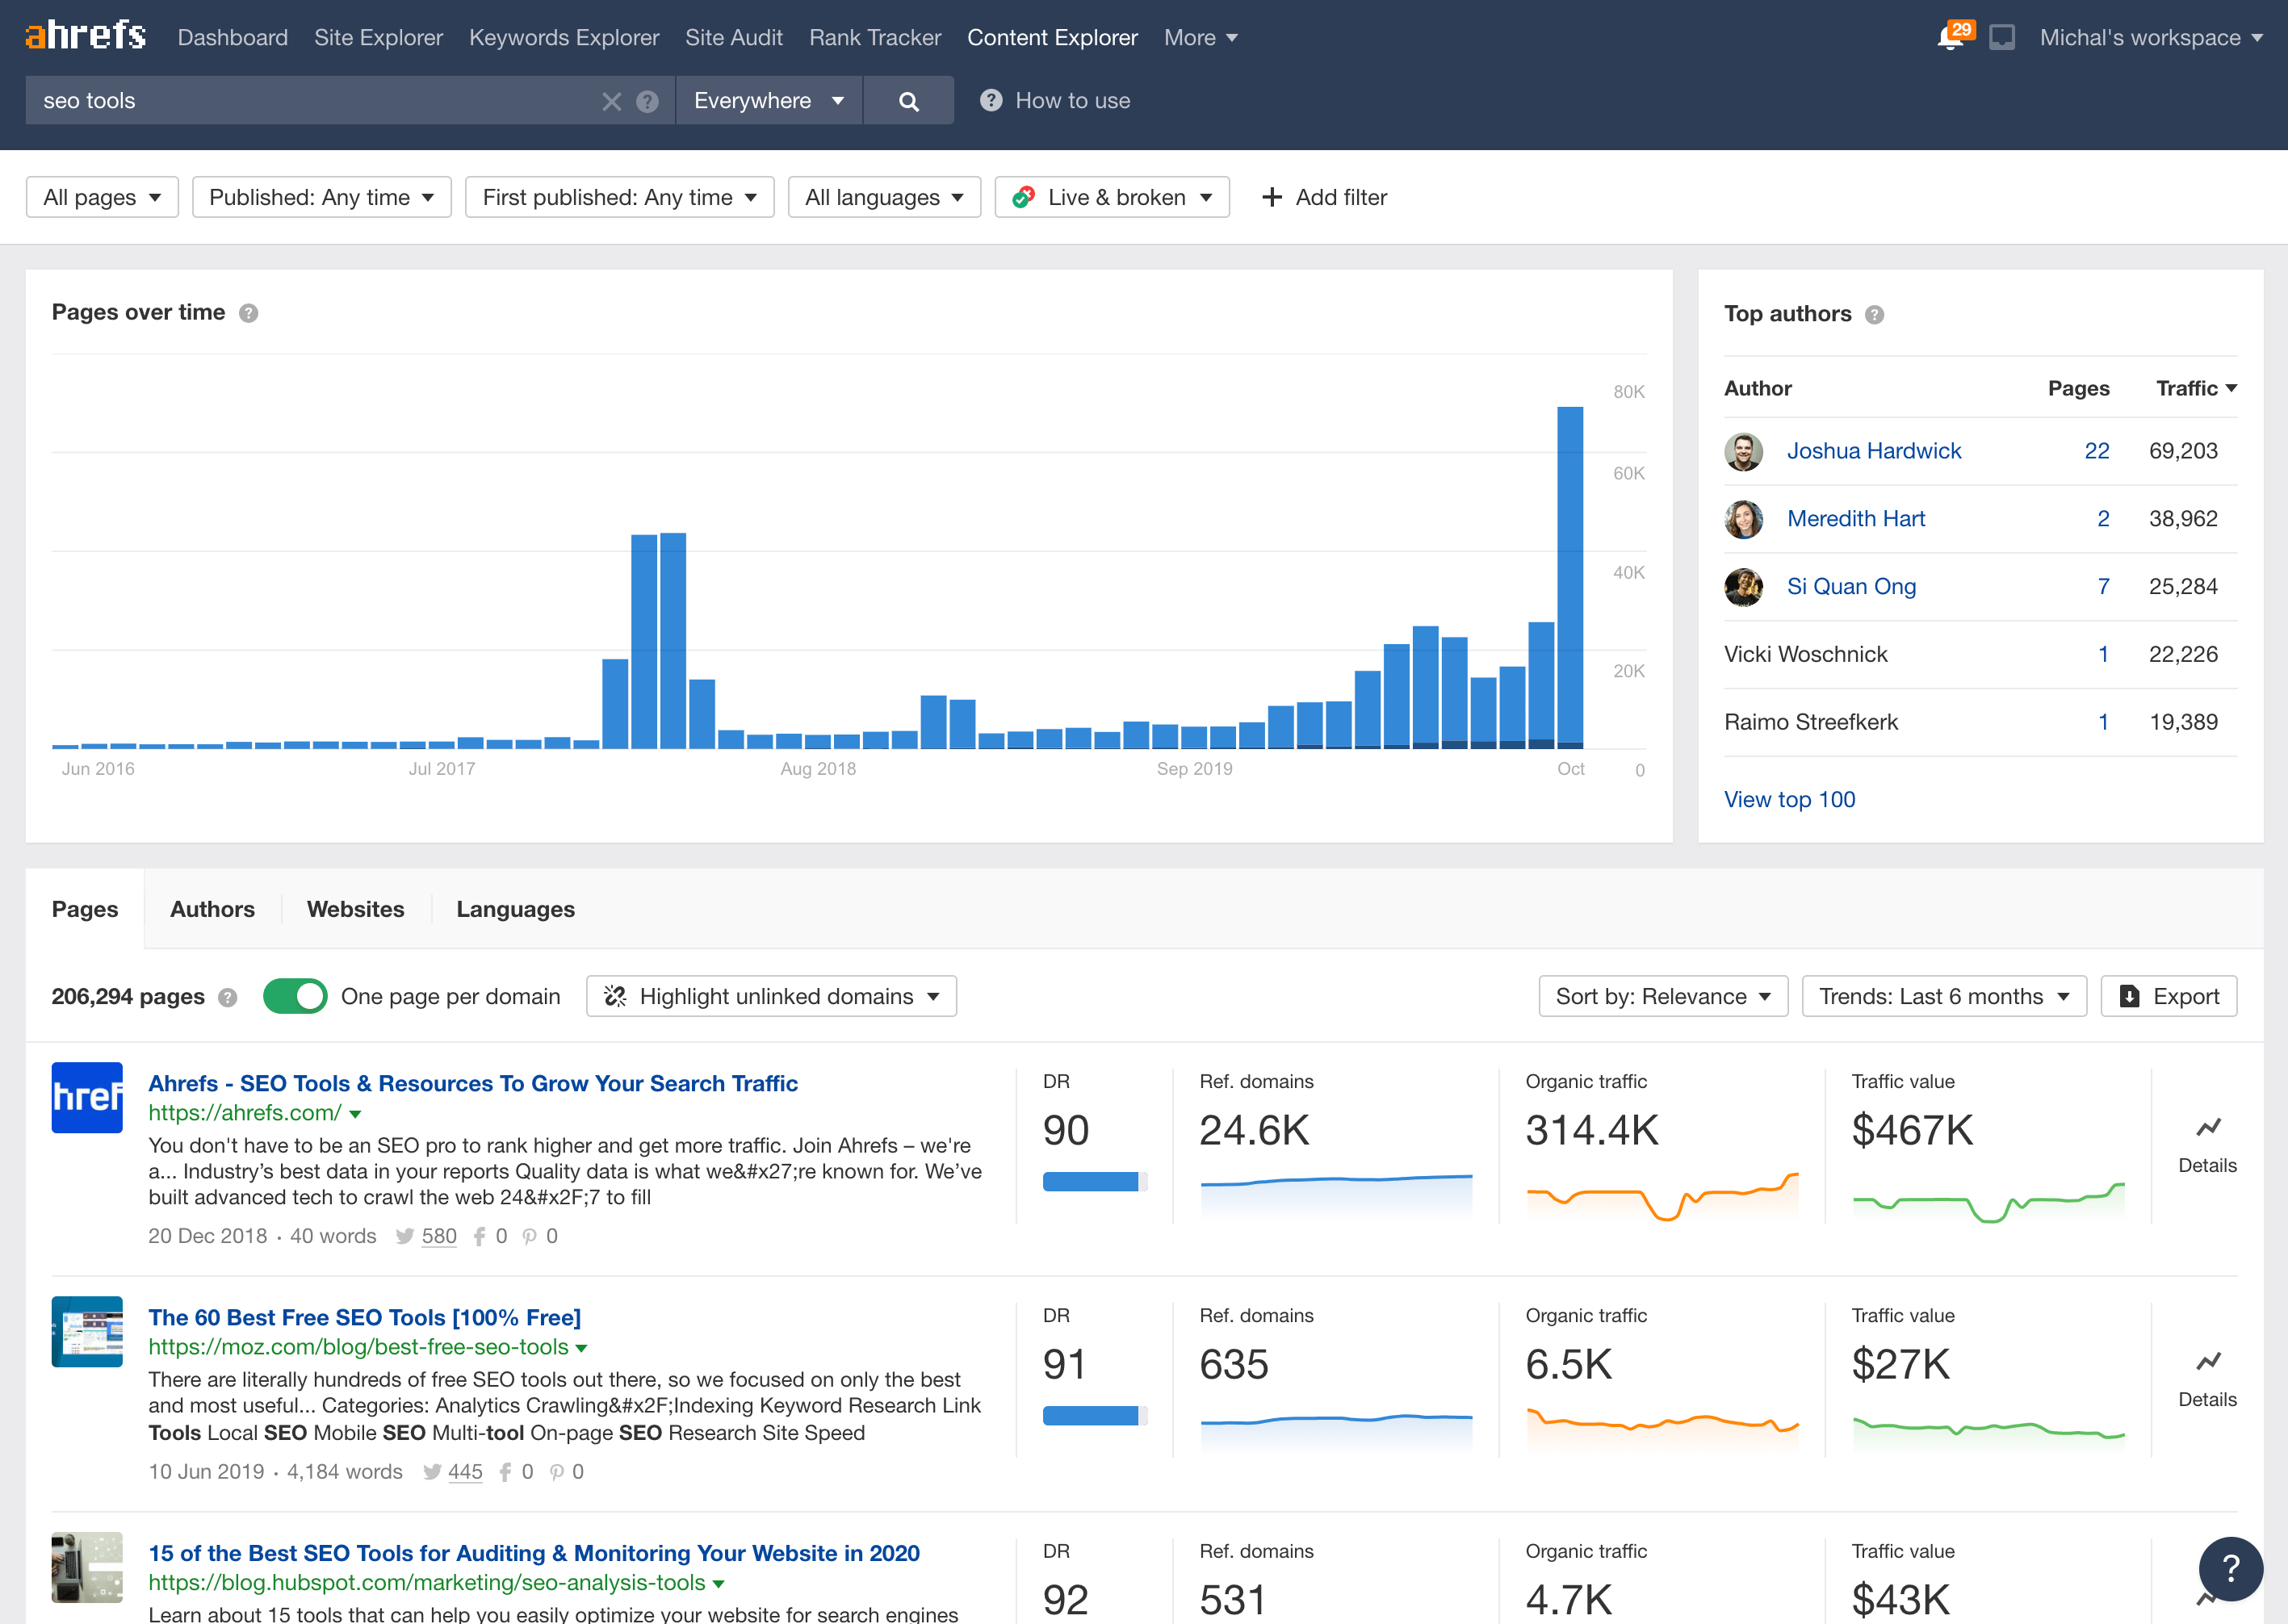Toggle One page per domain switch
Viewport: 2288px width, 1624px height.
[295, 996]
